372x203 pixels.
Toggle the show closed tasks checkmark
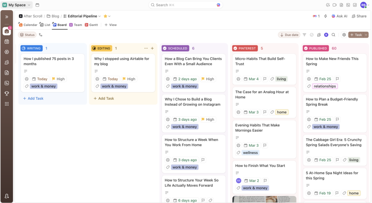point(312,35)
